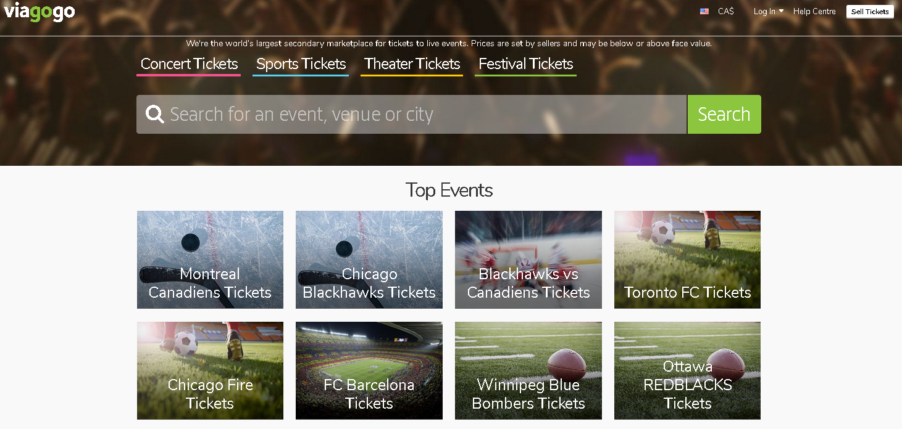This screenshot has height=429, width=902.
Task: Click the magnifying glass search icon
Action: click(154, 114)
